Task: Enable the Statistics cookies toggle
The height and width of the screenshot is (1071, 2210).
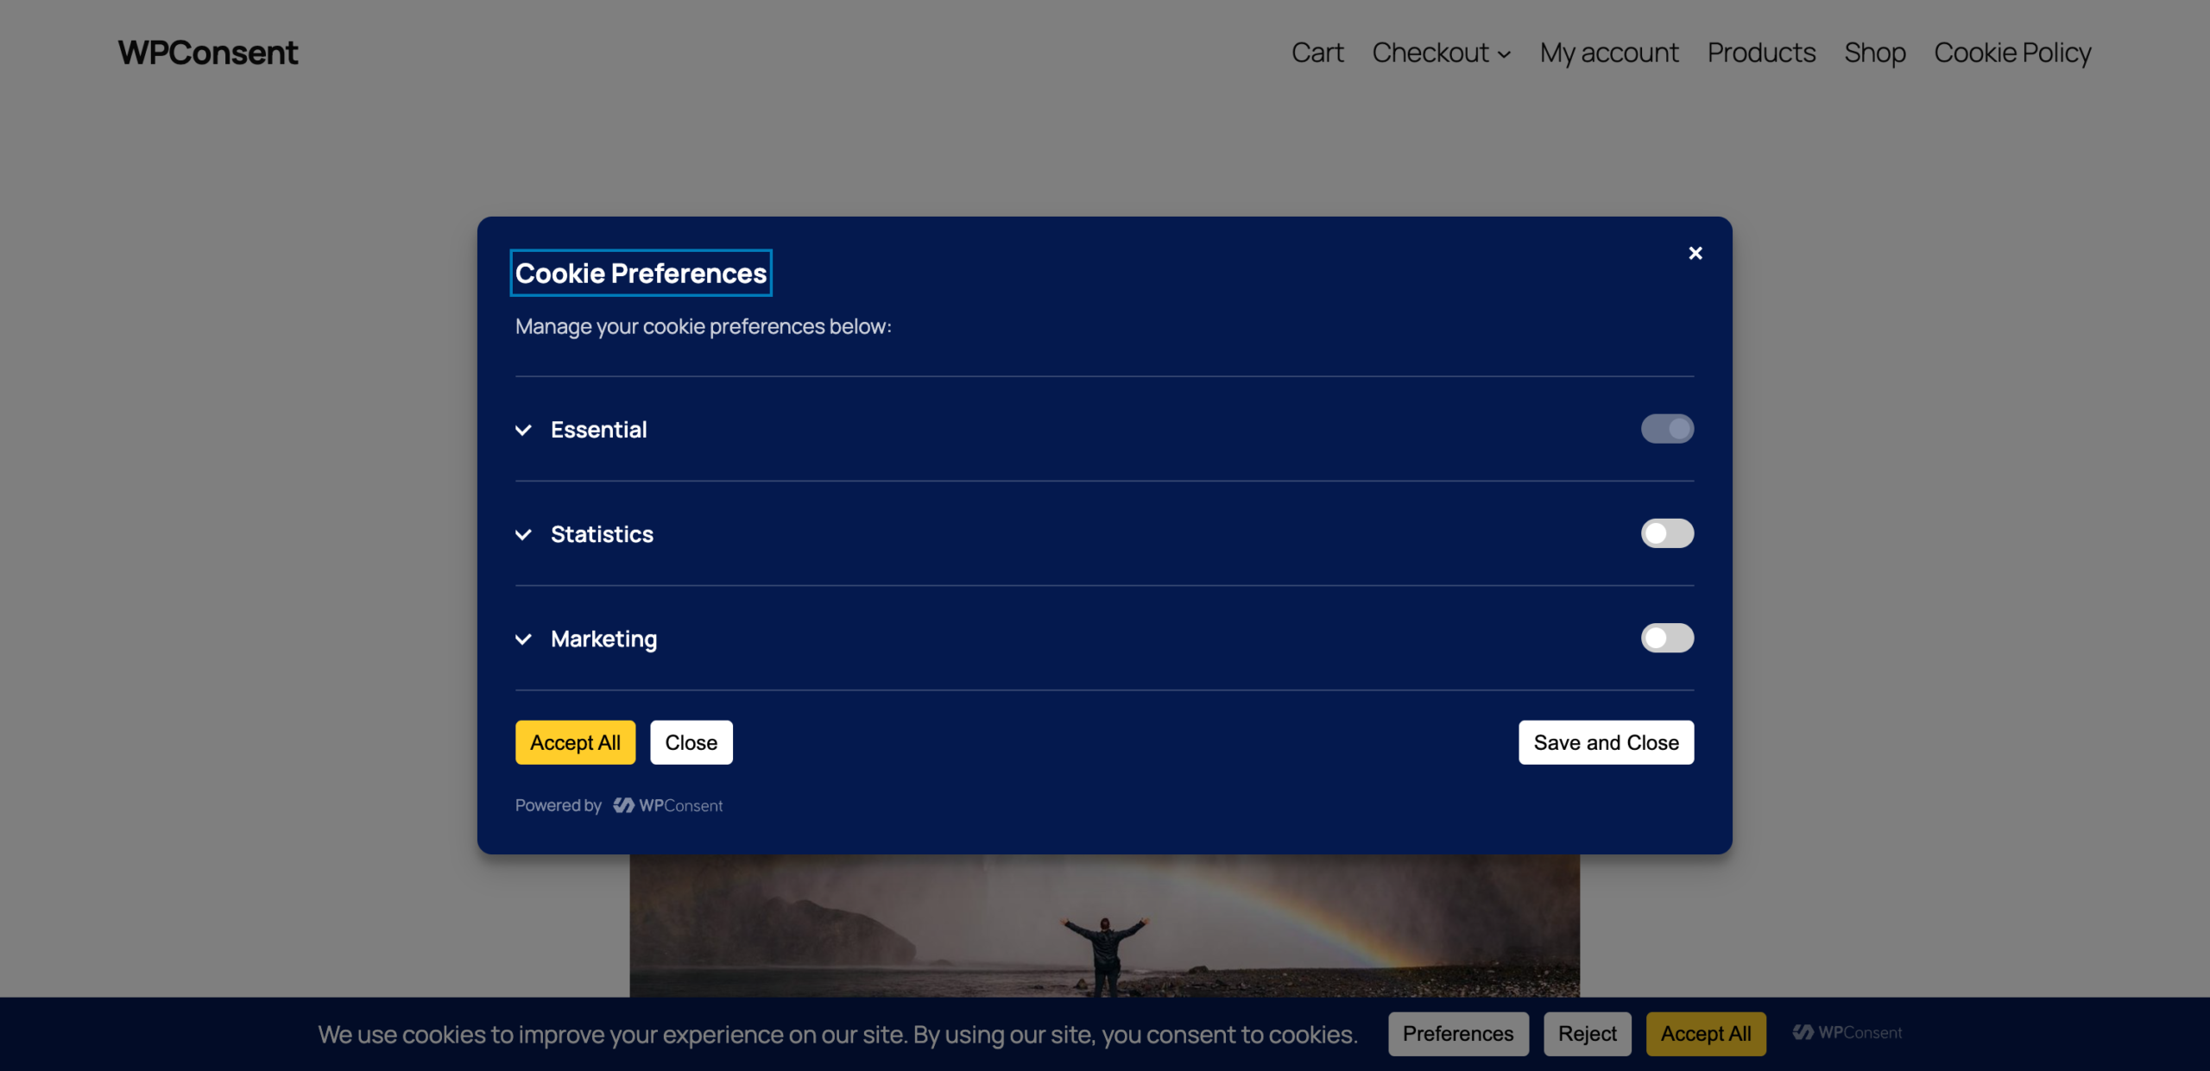Action: coord(1667,533)
